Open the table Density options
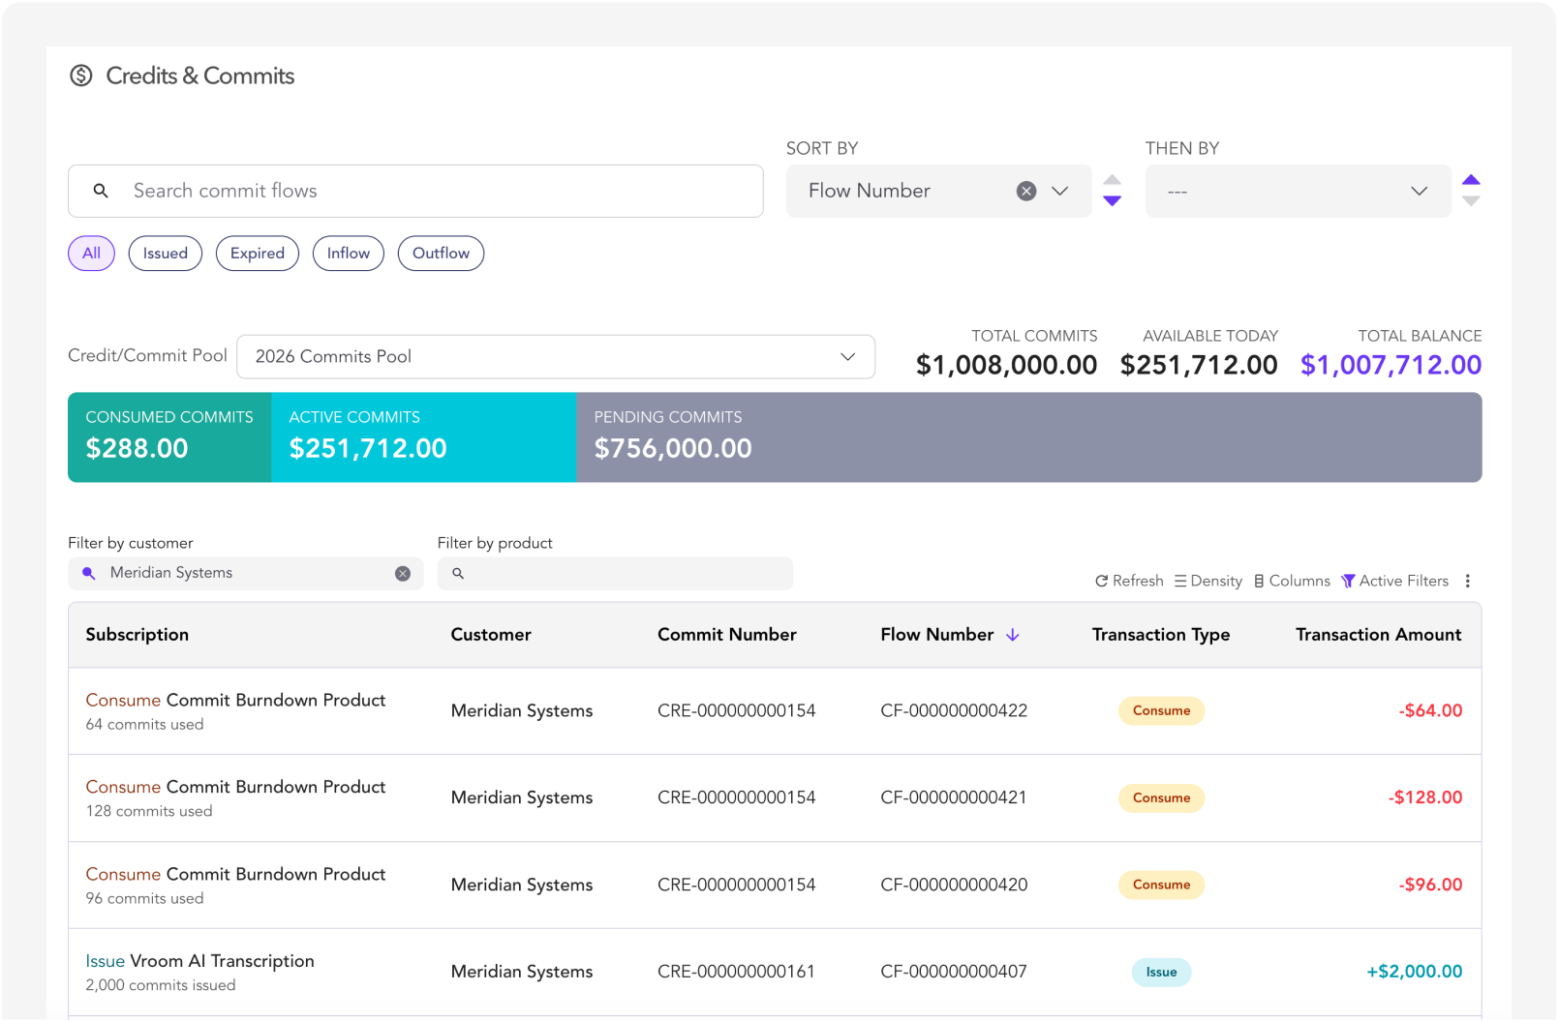This screenshot has height=1022, width=1559. [x=1207, y=581]
